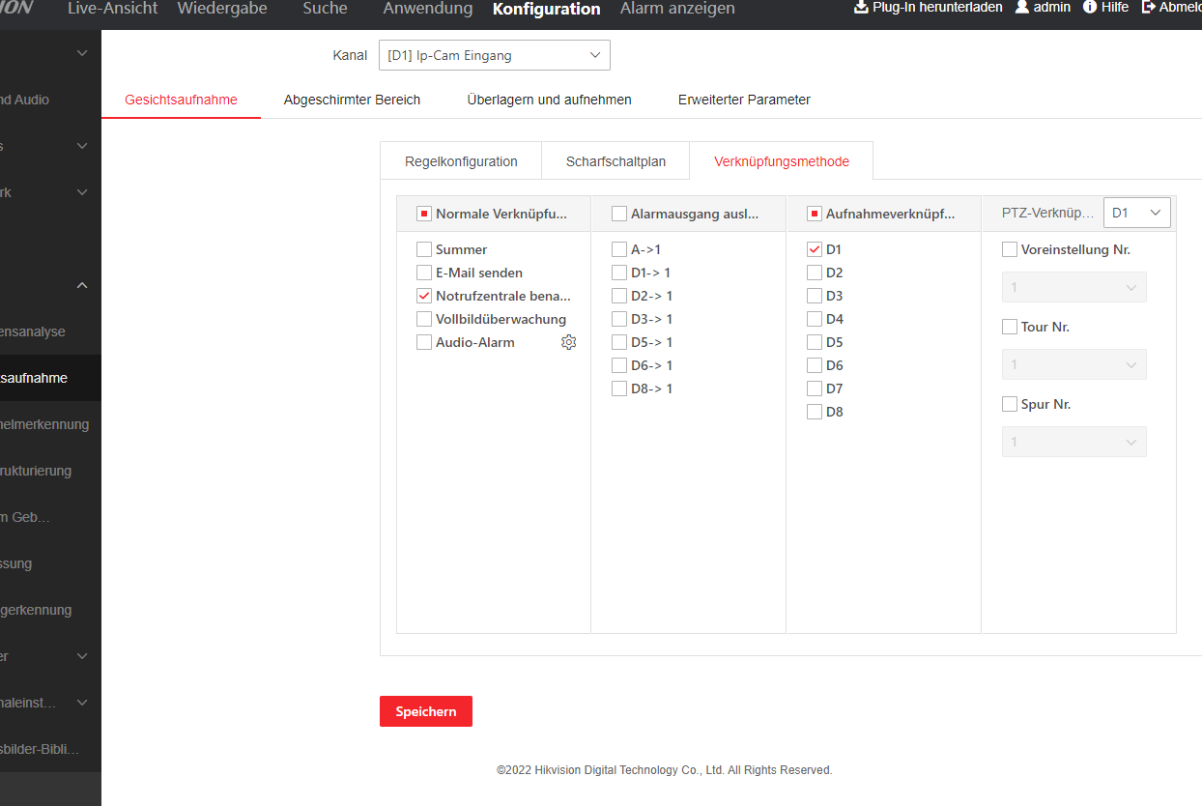This screenshot has width=1202, height=806.
Task: Click the Abmelden logout icon
Action: coord(1149,8)
